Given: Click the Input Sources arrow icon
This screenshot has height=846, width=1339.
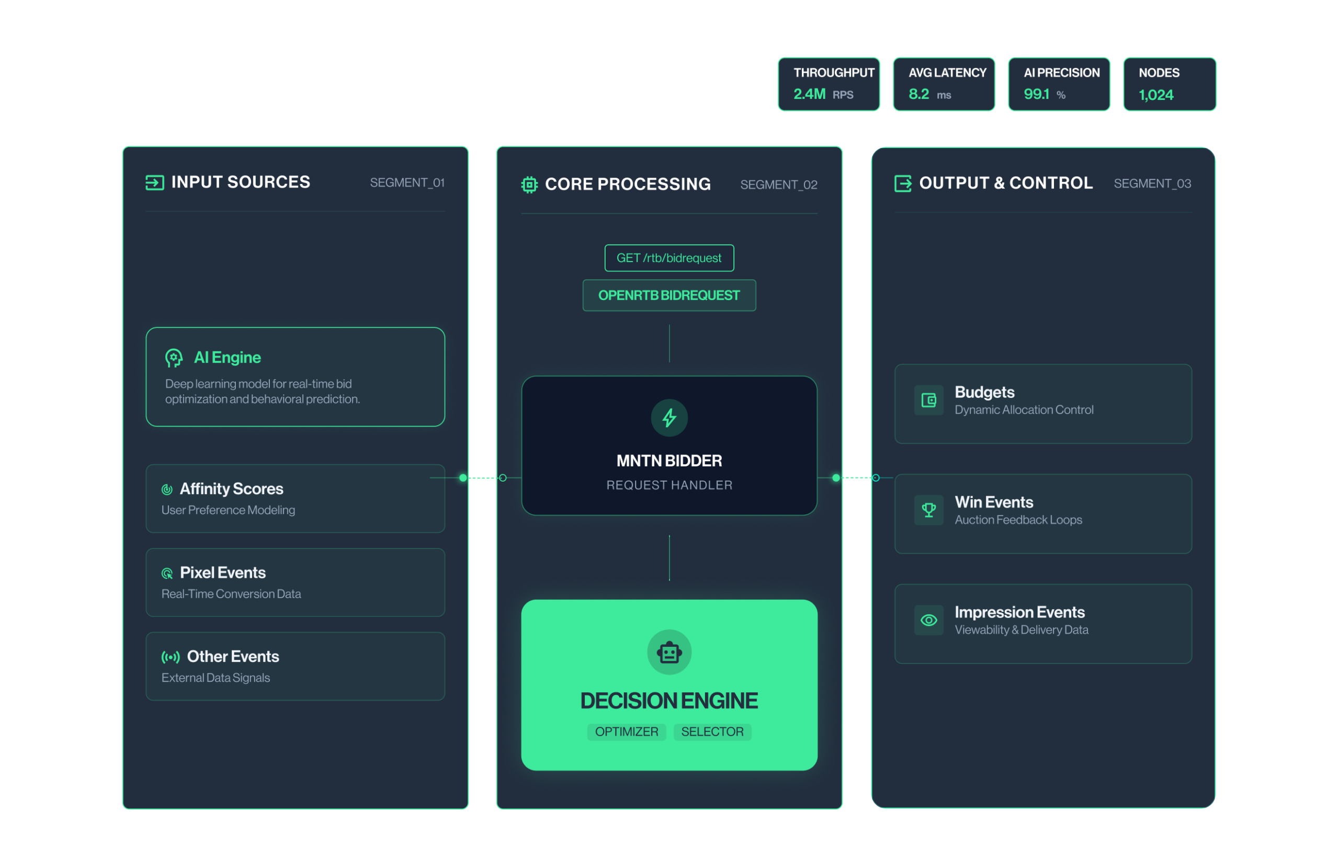Looking at the screenshot, I should click(x=155, y=182).
